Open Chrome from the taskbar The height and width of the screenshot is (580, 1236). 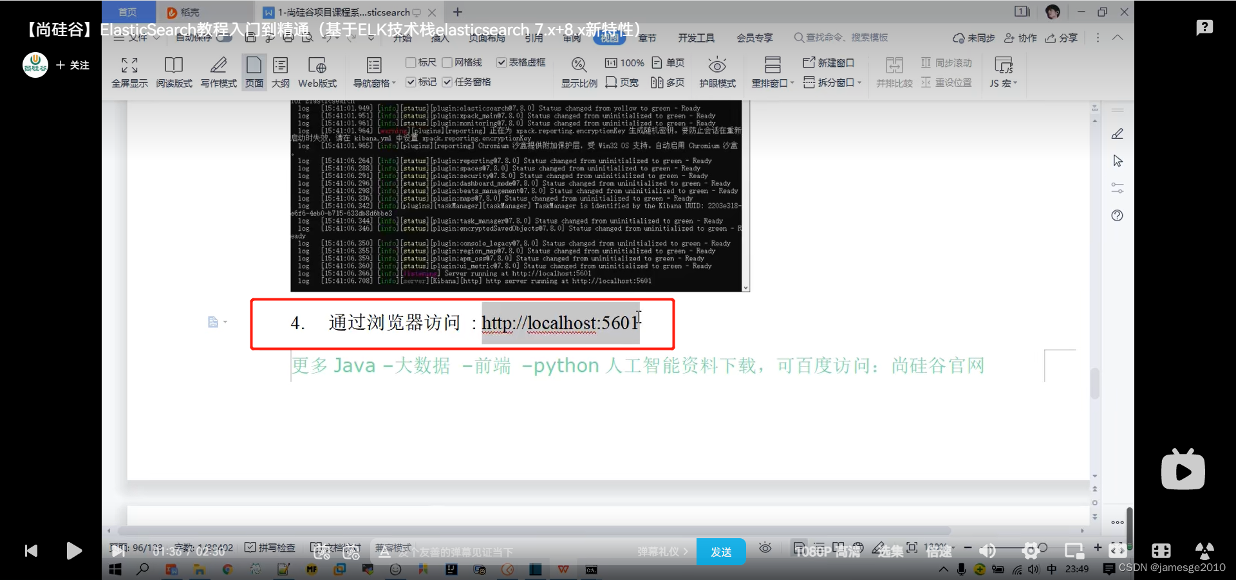point(227,569)
